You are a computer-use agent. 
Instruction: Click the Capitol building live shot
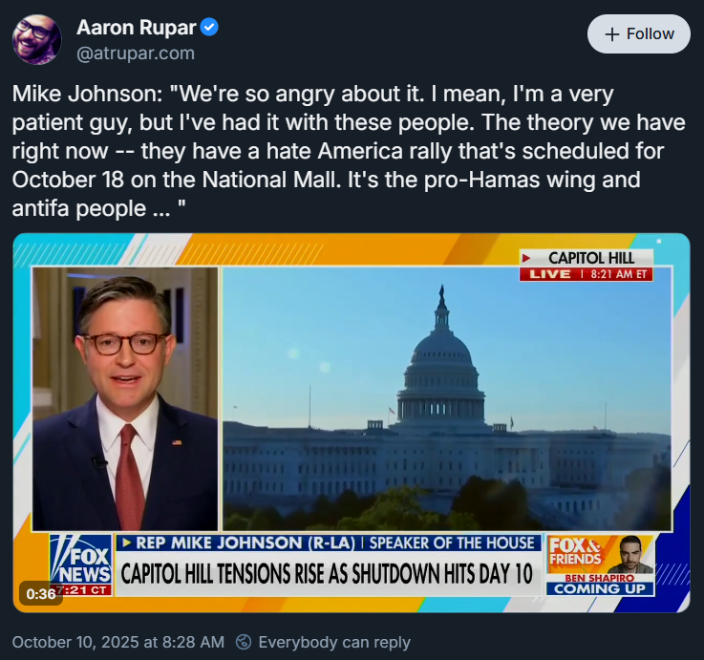click(447, 398)
